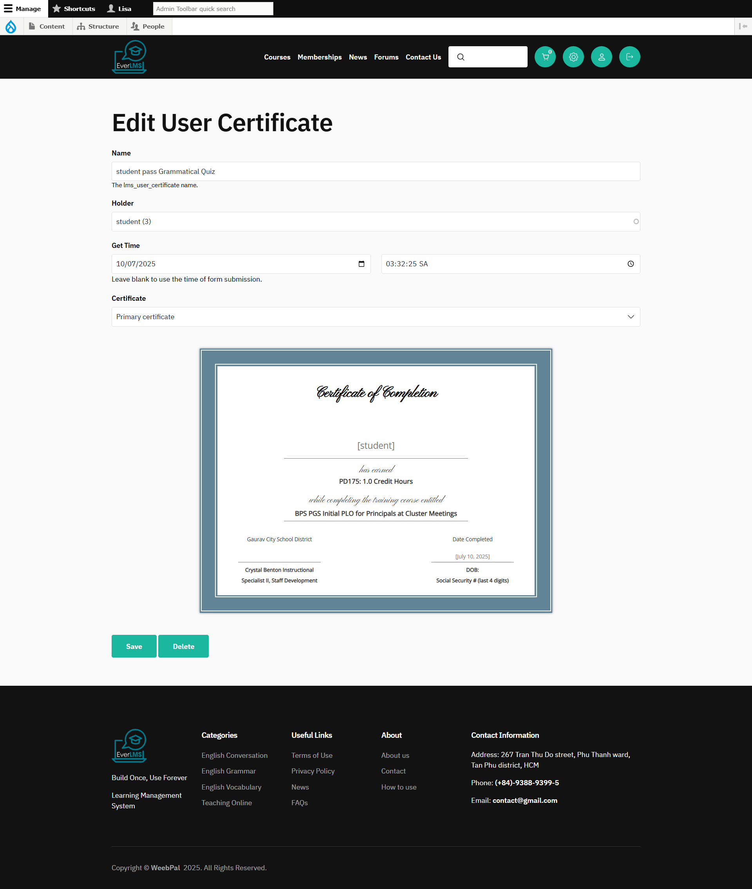Click the logout icon button
Viewport: 752px width, 889px height.
[629, 57]
